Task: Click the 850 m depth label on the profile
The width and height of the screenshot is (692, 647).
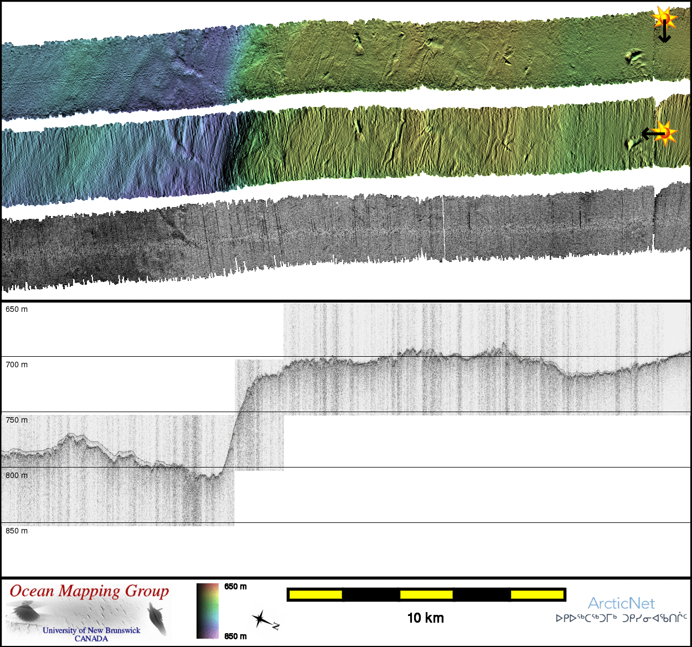Action: point(17,531)
